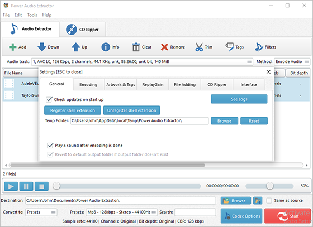Click the See Logs button
313x227 pixels.
pos(239,99)
